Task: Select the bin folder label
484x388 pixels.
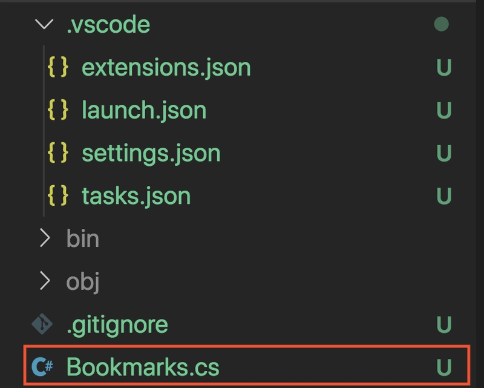Action: pyautogui.click(x=83, y=238)
